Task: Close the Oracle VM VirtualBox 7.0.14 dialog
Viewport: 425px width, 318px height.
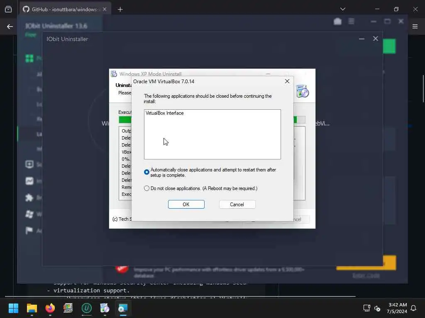Action: pos(287,81)
